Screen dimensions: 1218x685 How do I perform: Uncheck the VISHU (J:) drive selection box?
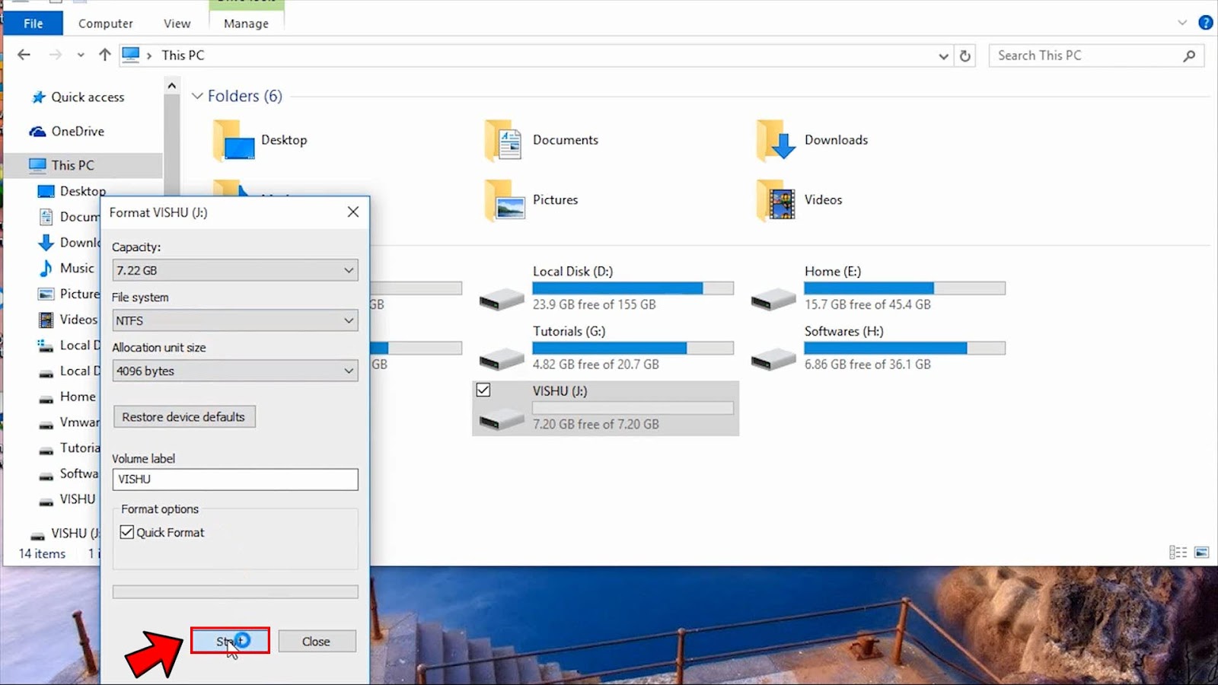[484, 390]
